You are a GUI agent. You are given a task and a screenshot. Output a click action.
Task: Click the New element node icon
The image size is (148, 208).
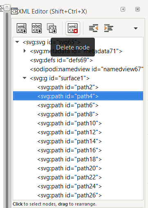[x=22, y=28]
